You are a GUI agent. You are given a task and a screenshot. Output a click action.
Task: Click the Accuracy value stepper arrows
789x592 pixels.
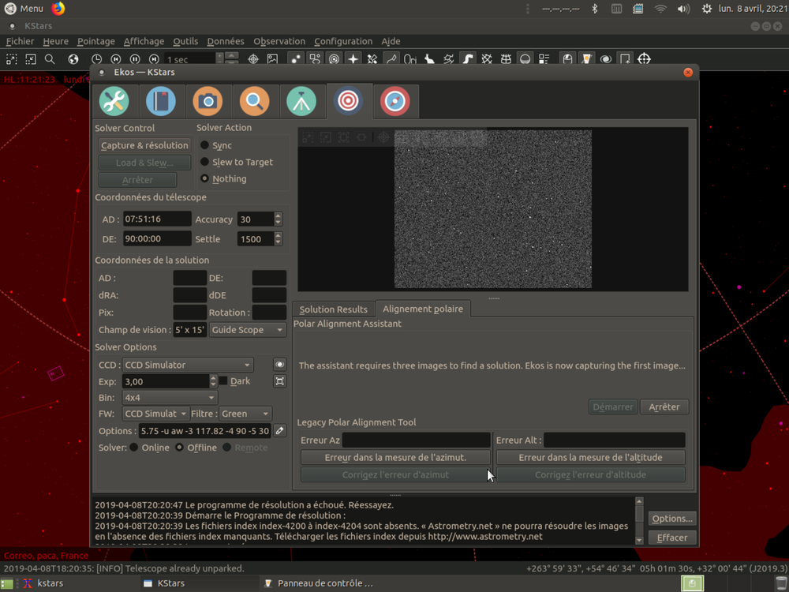279,219
